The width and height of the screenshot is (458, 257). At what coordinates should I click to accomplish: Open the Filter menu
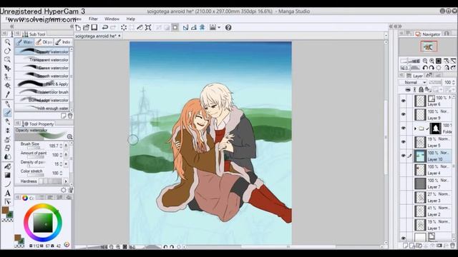click(x=93, y=19)
